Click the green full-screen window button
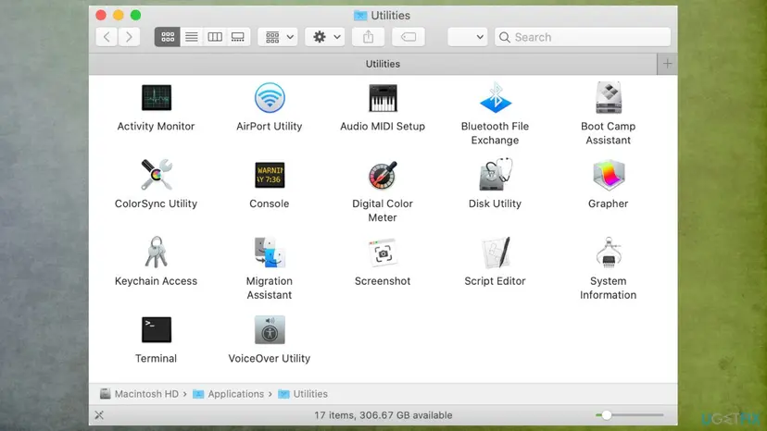Screen dimensions: 767x431 [x=135, y=15]
